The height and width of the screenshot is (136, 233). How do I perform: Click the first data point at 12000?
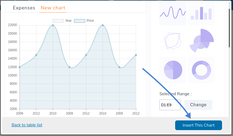(x=20, y=67)
